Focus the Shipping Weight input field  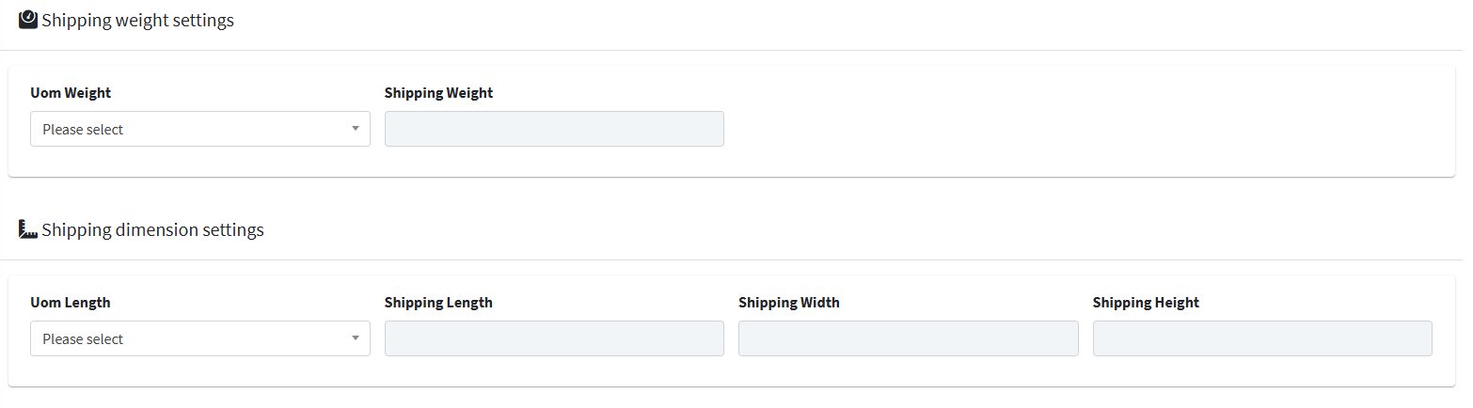pos(554,129)
